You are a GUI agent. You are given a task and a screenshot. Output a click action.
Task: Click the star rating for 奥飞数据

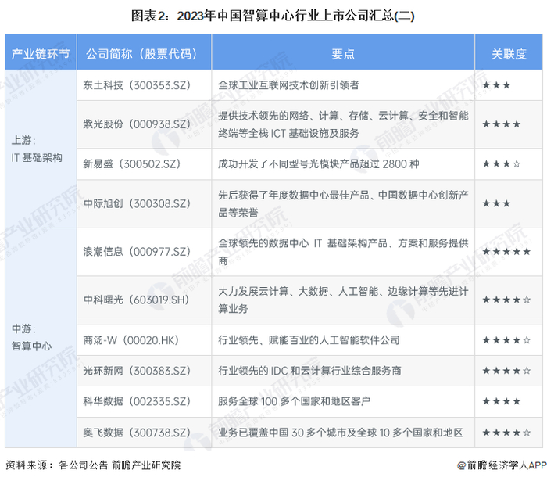tap(506, 433)
